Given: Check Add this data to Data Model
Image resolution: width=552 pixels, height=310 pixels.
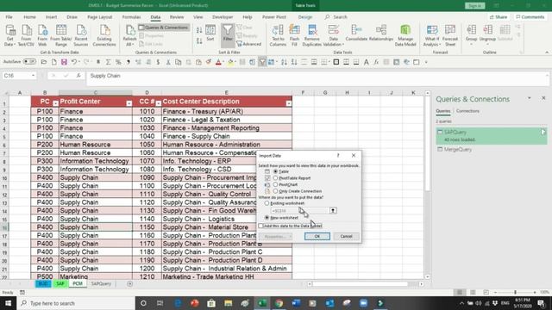Looking at the screenshot, I should (260, 226).
